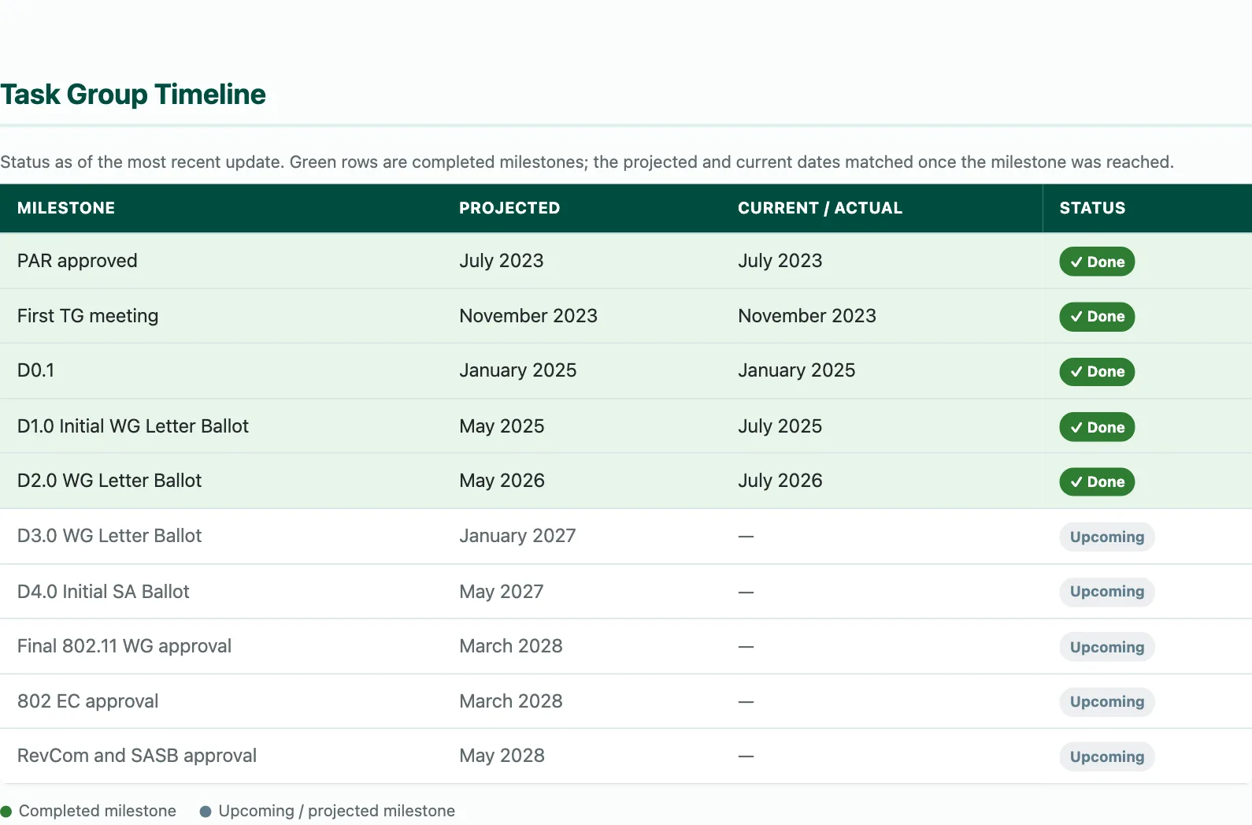Click Upcoming badge for 802 EC approval
The image size is (1252, 825).
coord(1107,701)
